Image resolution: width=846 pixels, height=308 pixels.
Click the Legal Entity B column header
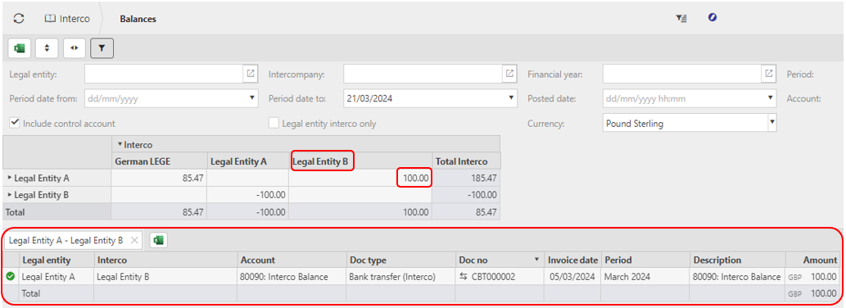[x=360, y=161]
